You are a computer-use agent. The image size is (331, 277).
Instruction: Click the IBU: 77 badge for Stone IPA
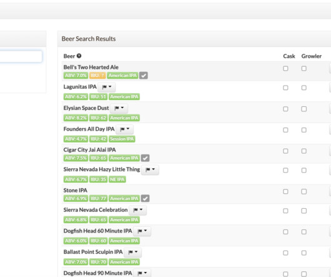click(99, 198)
